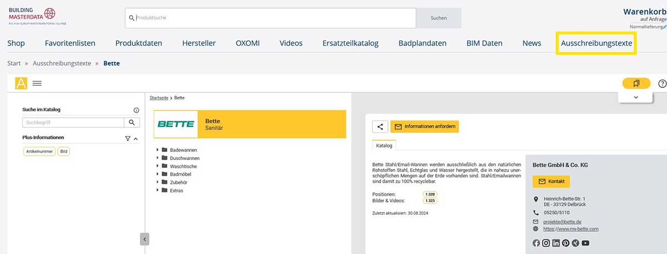Screen dimensions: 667x254
Task: Open the projekte@bette.de email link
Action: (561, 221)
